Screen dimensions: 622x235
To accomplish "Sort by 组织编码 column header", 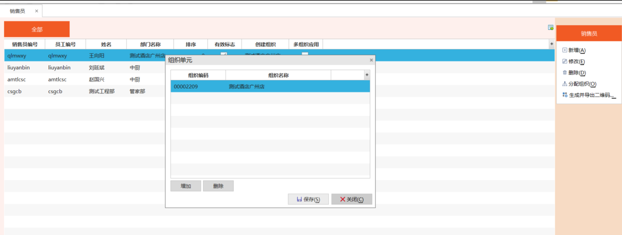I will (198, 75).
